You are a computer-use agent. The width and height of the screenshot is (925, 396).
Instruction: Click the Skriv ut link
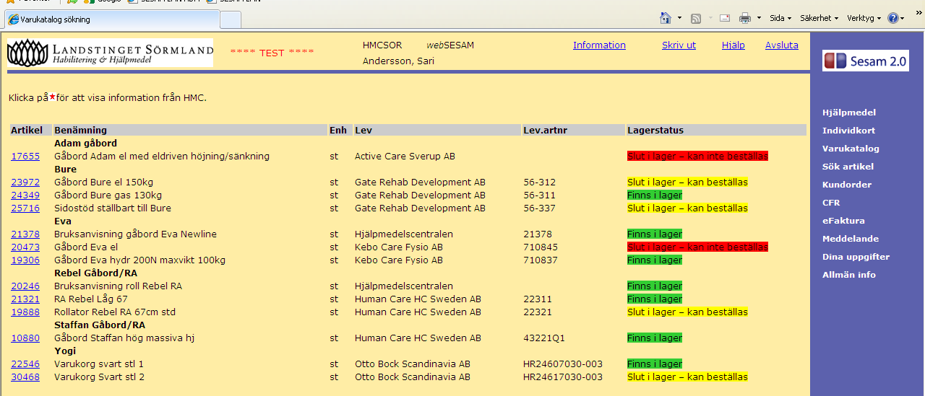pyautogui.click(x=679, y=45)
